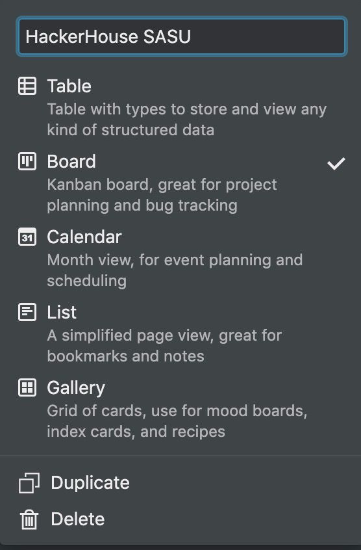Image resolution: width=361 pixels, height=550 pixels.
Task: Click the 'simplified page view' description
Action: click(164, 345)
